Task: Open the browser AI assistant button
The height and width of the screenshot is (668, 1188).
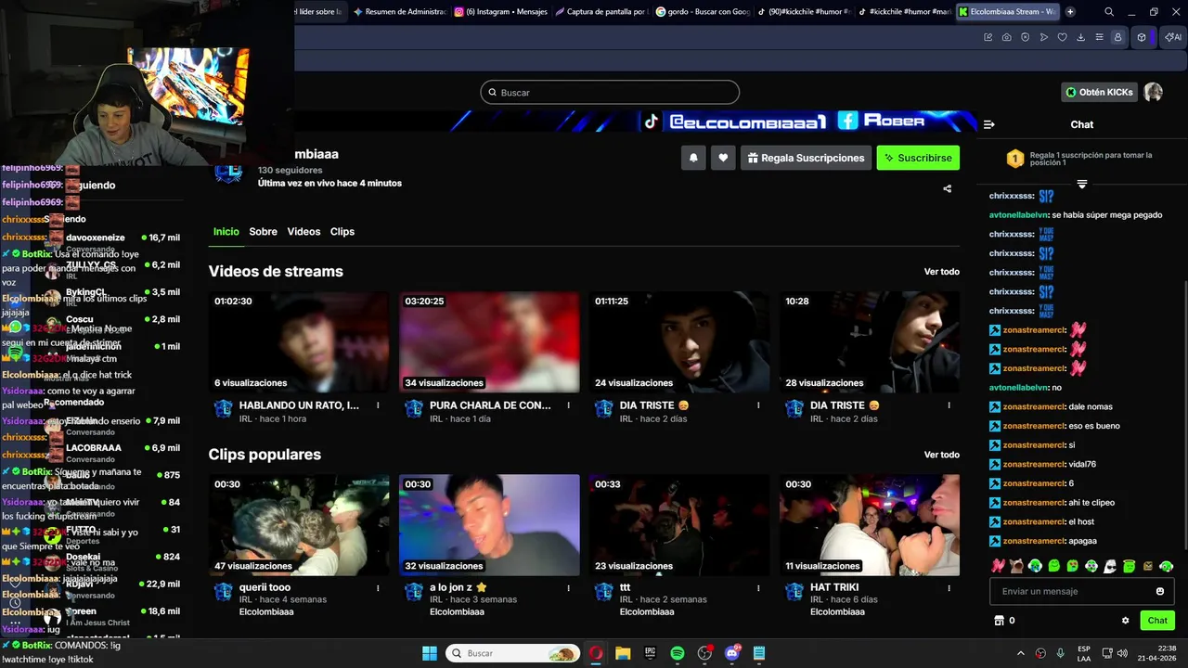Action: pyautogui.click(x=1172, y=37)
